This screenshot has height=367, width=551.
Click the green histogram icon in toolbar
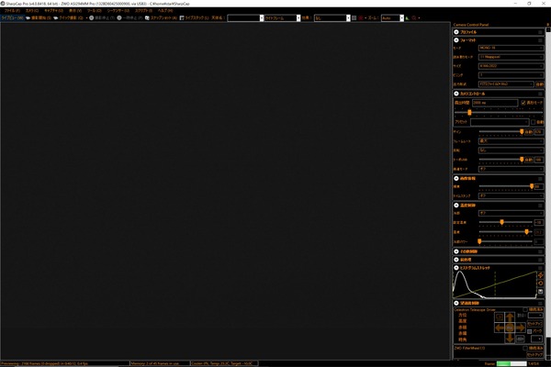(407, 18)
